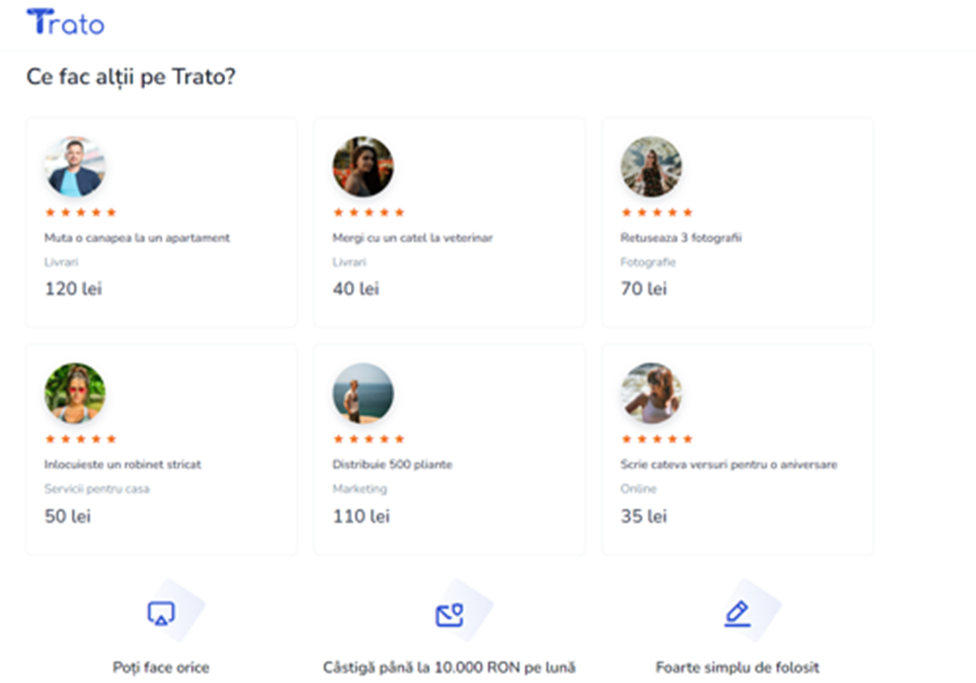Open 'Muta o canapea la un apartament' task
Screen dimensions: 976x683
137,238
